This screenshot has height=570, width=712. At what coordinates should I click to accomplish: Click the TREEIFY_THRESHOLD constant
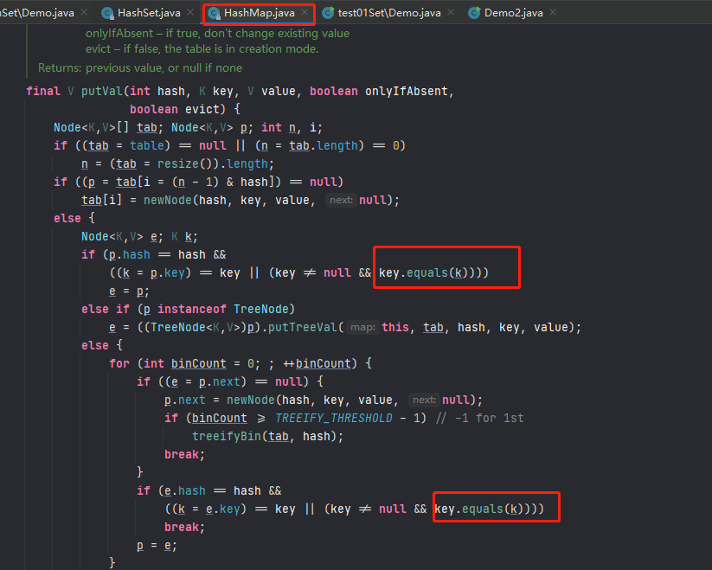tap(334, 418)
